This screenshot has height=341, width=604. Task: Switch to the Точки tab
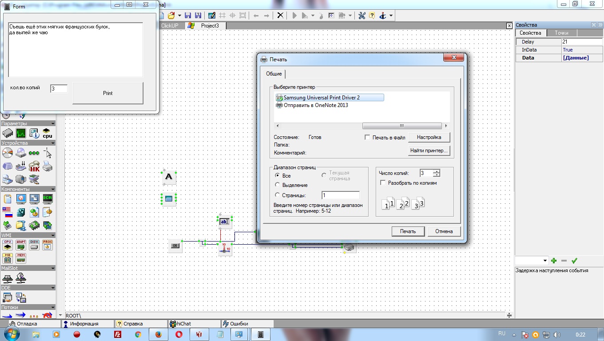pos(561,33)
